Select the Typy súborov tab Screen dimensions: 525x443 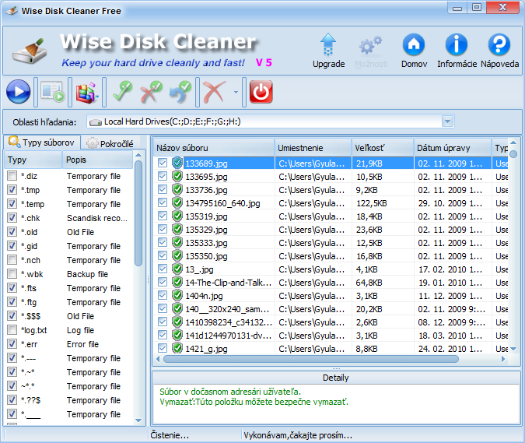click(x=41, y=142)
